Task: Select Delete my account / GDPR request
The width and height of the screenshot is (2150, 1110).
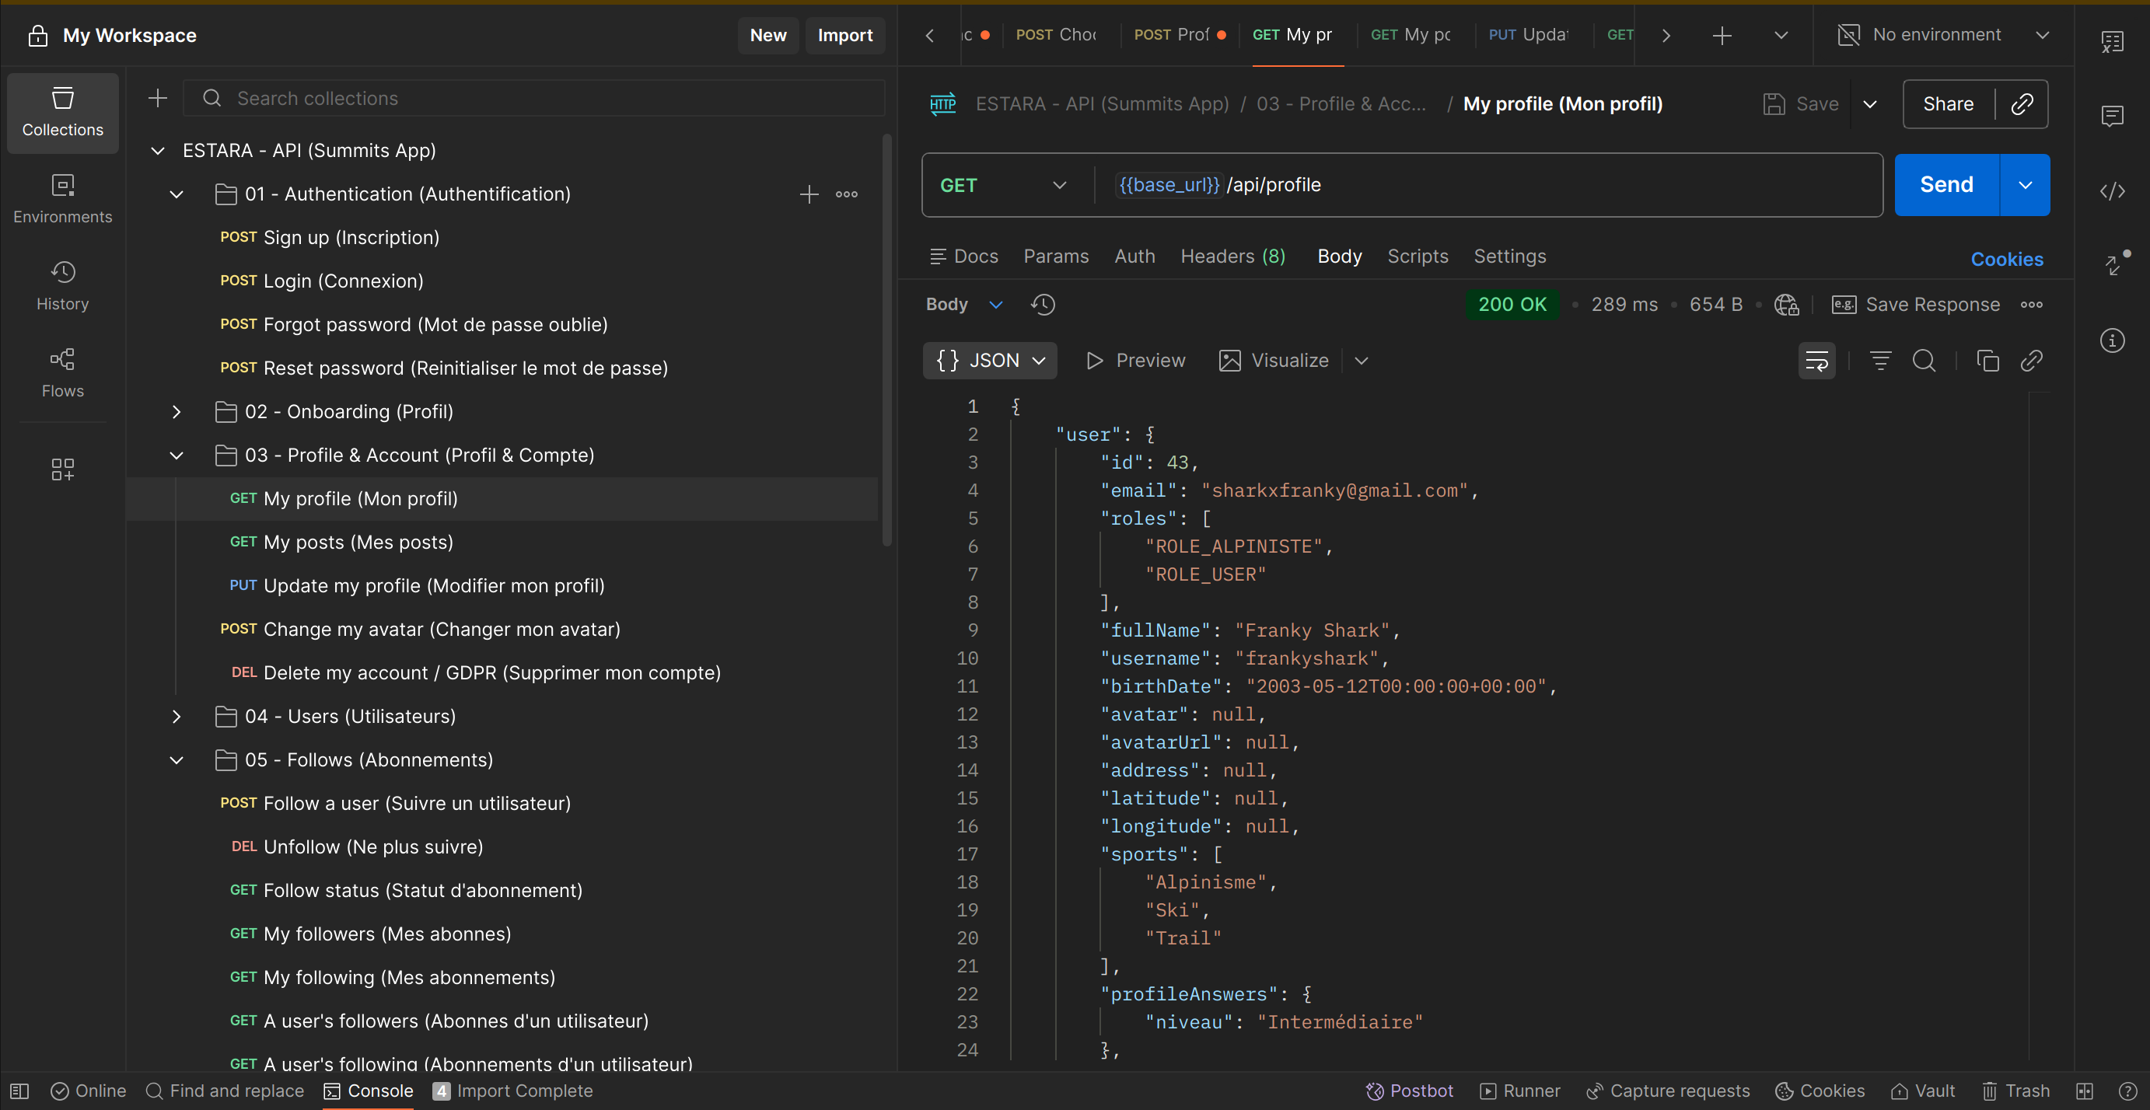Action: click(x=491, y=673)
